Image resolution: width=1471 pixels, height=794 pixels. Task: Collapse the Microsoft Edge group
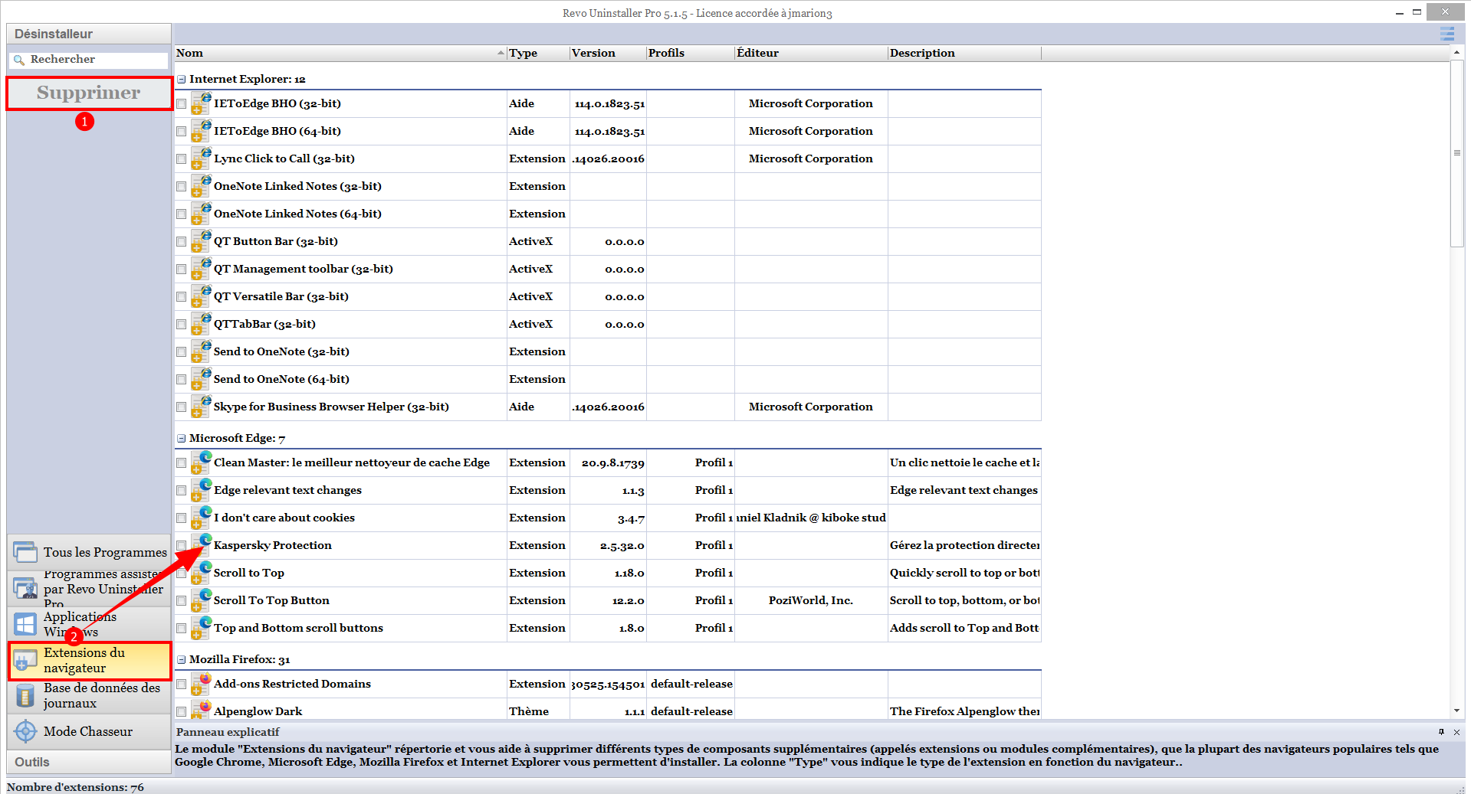(182, 438)
